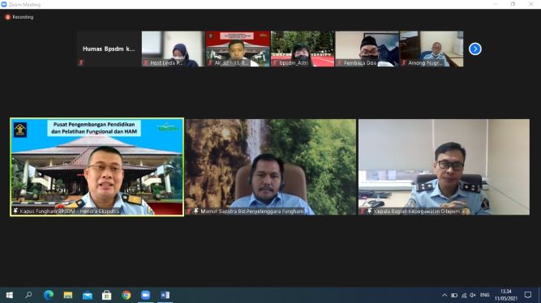The height and width of the screenshot is (303, 541).
Task: Open Google Chrome from the taskbar
Action: [x=127, y=295]
